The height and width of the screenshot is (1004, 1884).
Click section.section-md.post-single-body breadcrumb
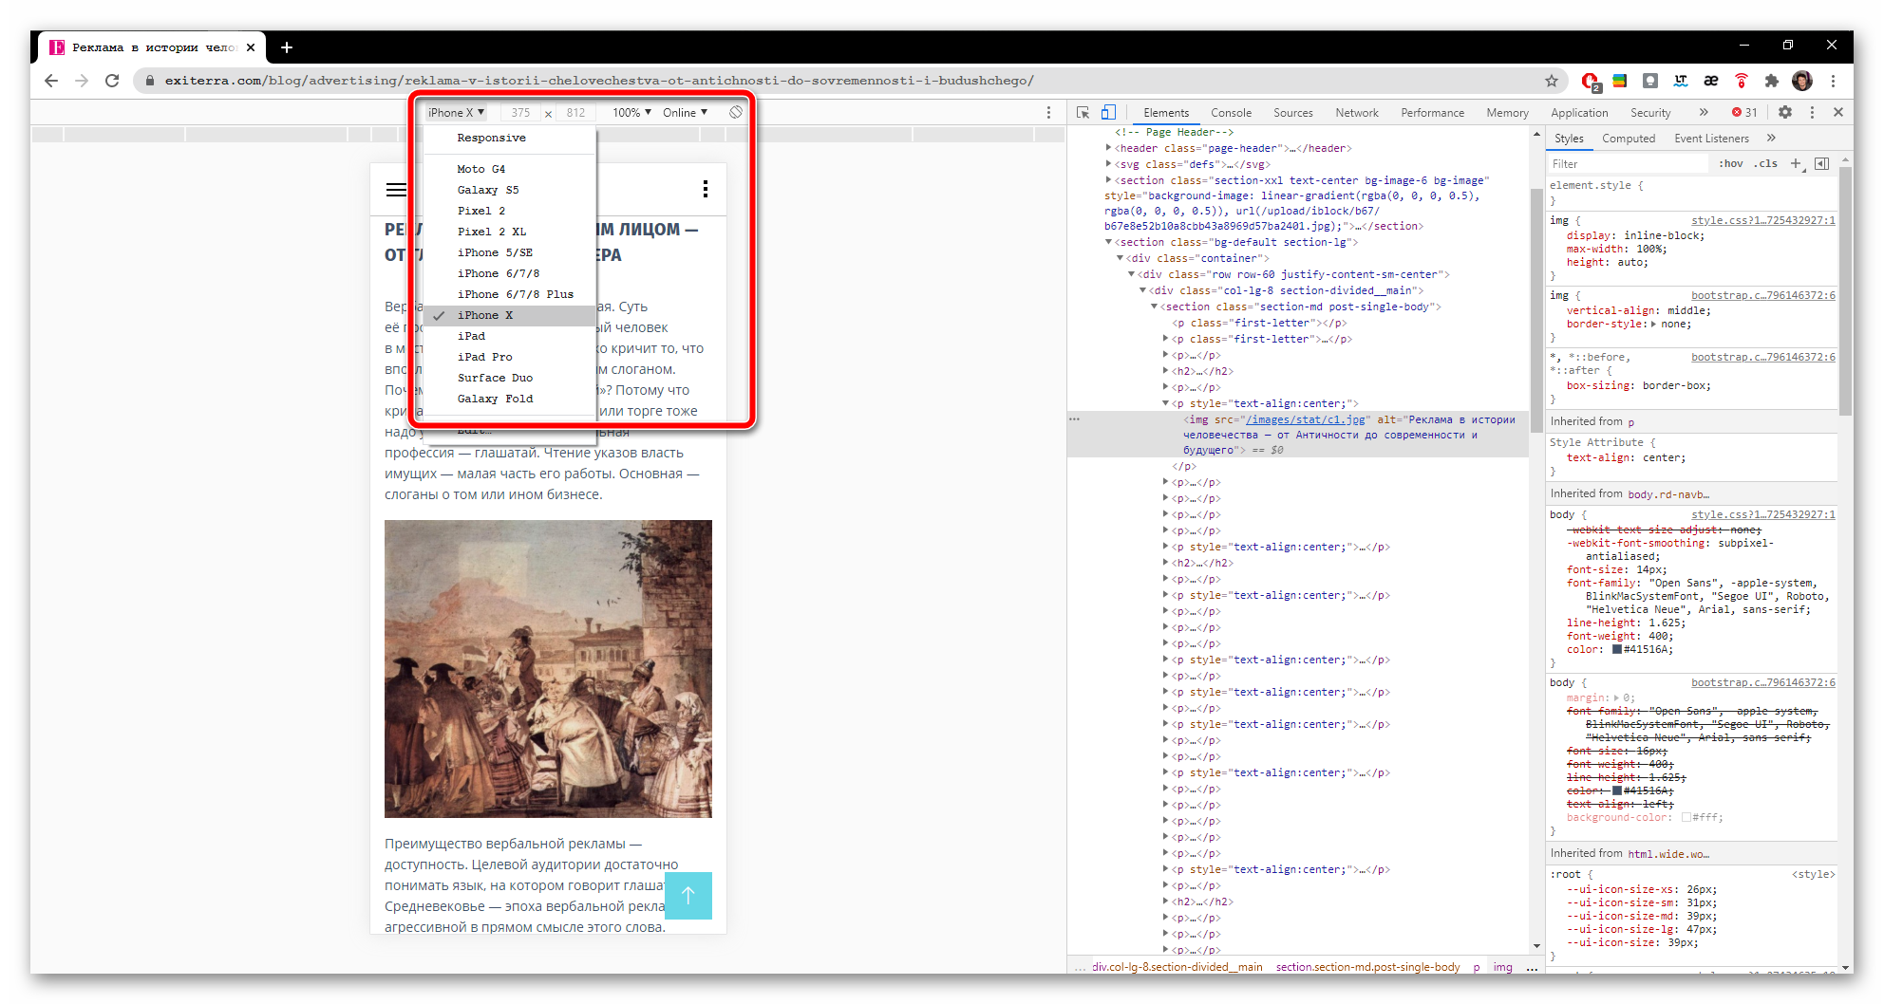(x=1367, y=967)
